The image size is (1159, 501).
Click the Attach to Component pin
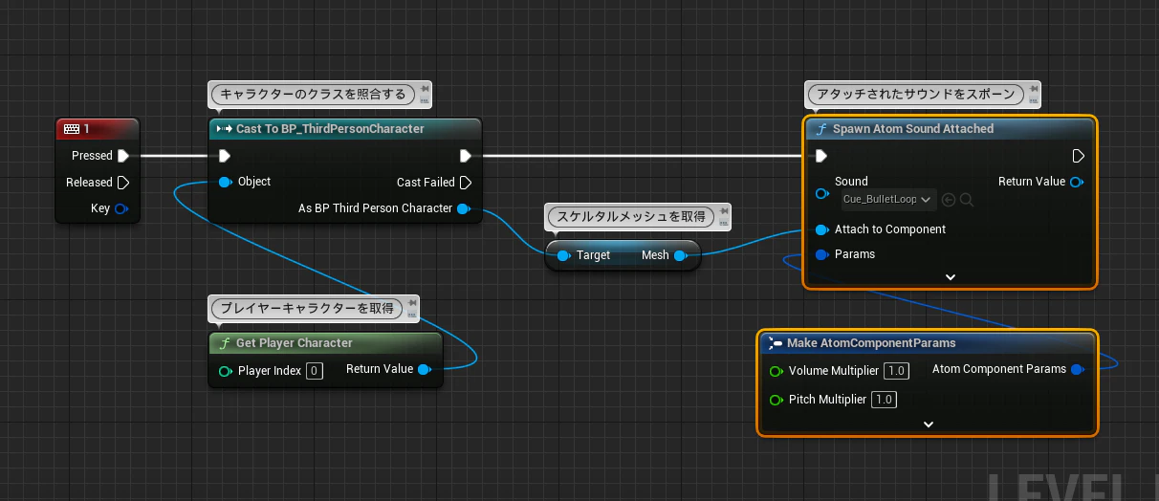point(821,229)
